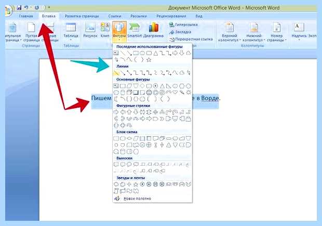Select the straight Line shape under Линии

(116, 73)
